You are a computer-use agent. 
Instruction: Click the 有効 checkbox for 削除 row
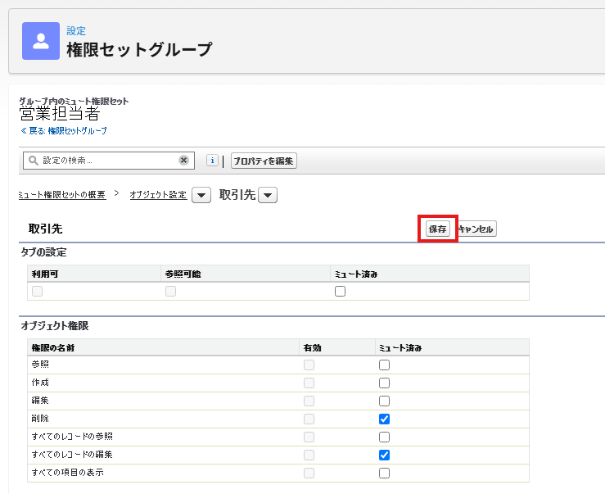point(309,419)
